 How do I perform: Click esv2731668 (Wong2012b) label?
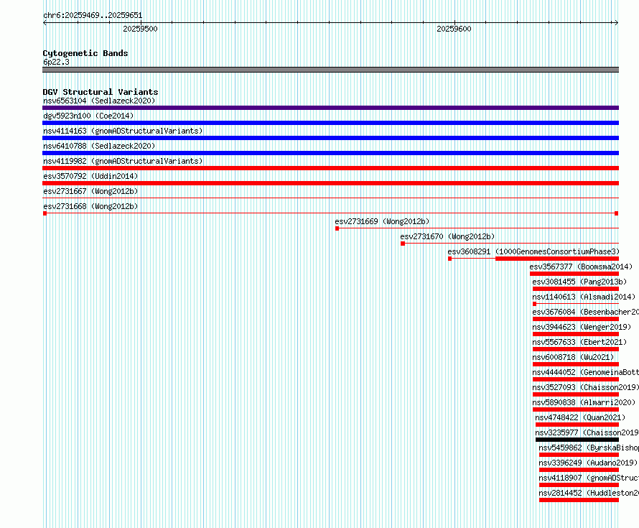tap(90, 206)
